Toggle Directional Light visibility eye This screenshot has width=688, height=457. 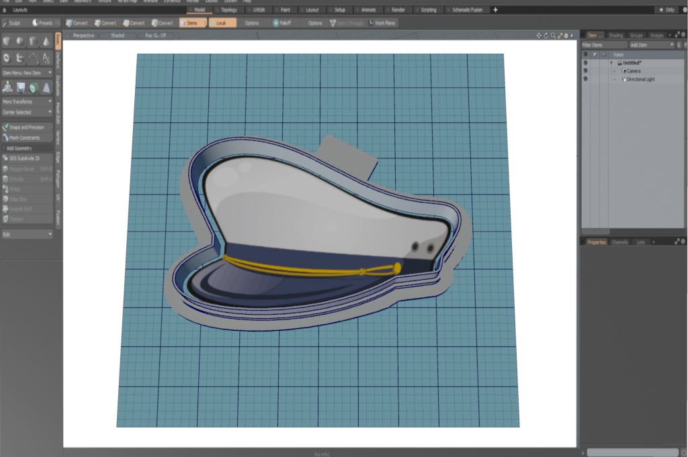[585, 79]
